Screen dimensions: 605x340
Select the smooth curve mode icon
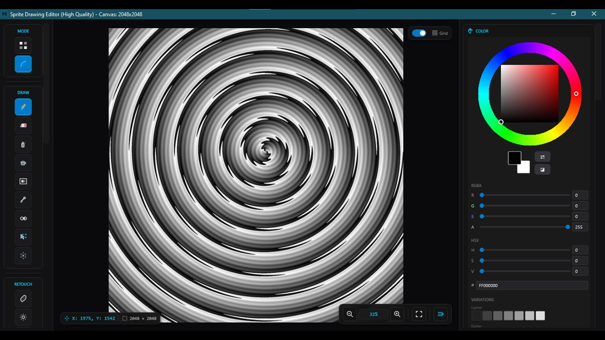click(23, 64)
